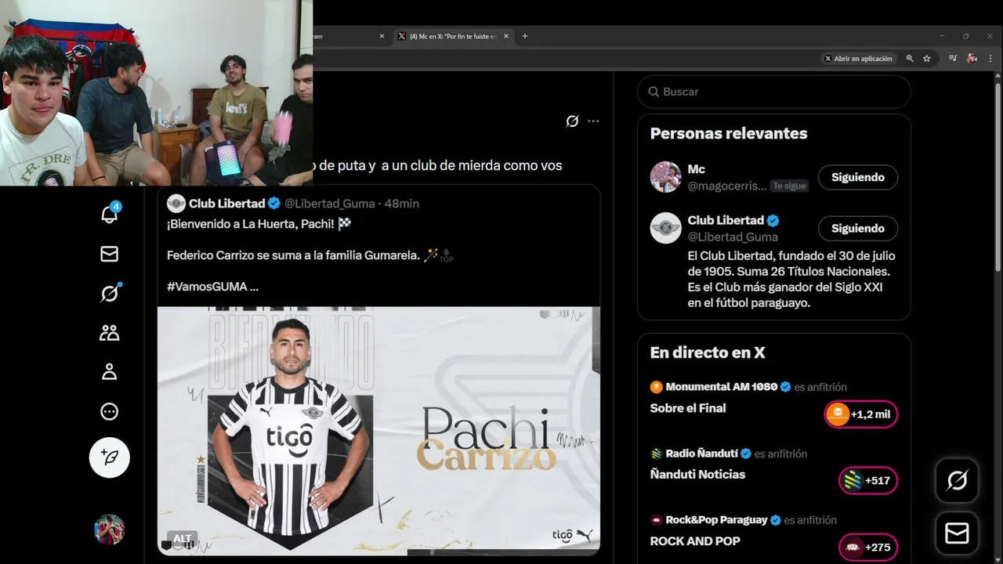Viewport: 1003px width, 564px height.
Task: Open the messages envelope in sidebar
Action: click(x=110, y=254)
